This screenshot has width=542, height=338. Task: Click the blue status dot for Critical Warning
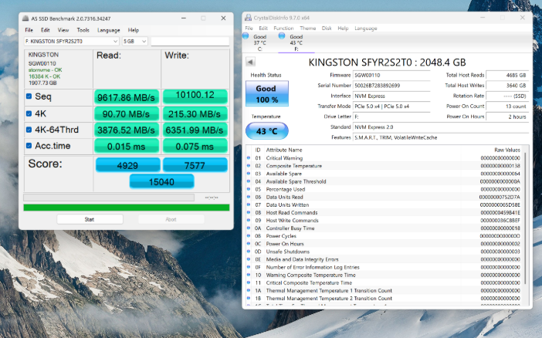249,158
